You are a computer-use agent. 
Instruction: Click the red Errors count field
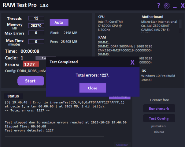point(31,64)
